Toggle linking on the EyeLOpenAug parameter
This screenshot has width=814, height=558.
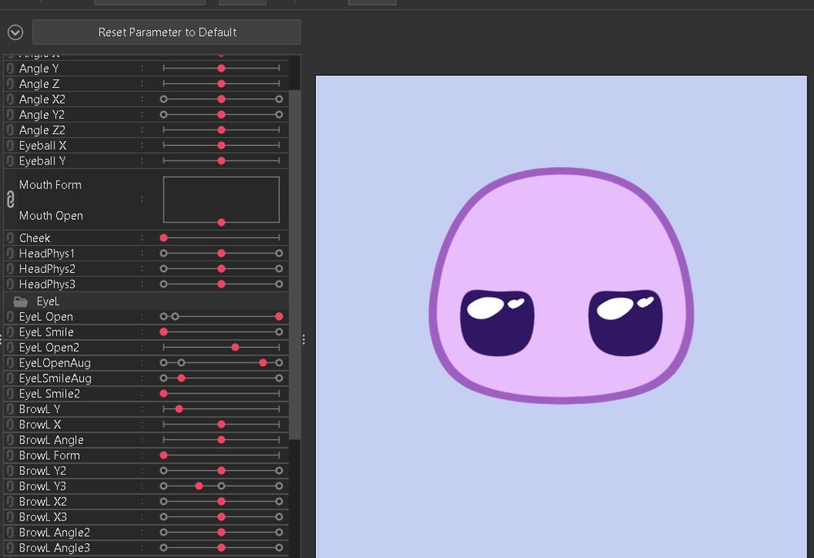coord(9,362)
